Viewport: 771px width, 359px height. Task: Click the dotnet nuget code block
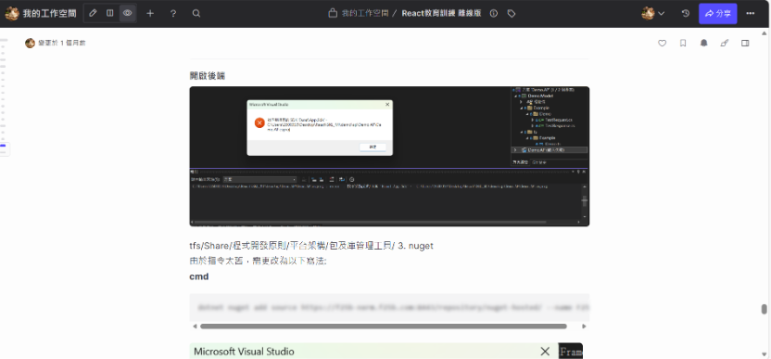[x=389, y=308]
